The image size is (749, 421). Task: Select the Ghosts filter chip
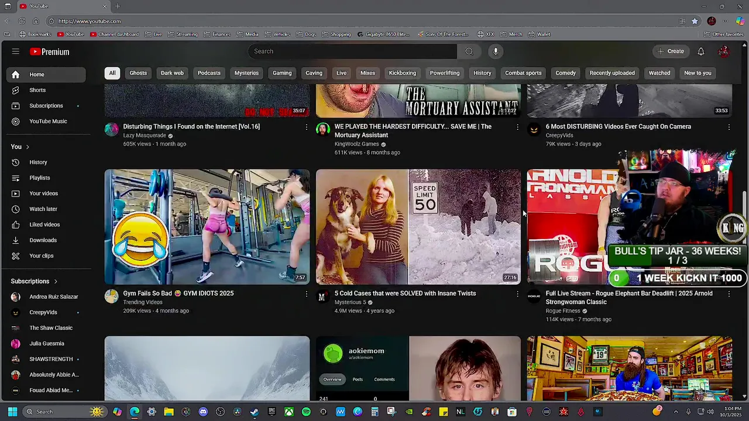138,73
